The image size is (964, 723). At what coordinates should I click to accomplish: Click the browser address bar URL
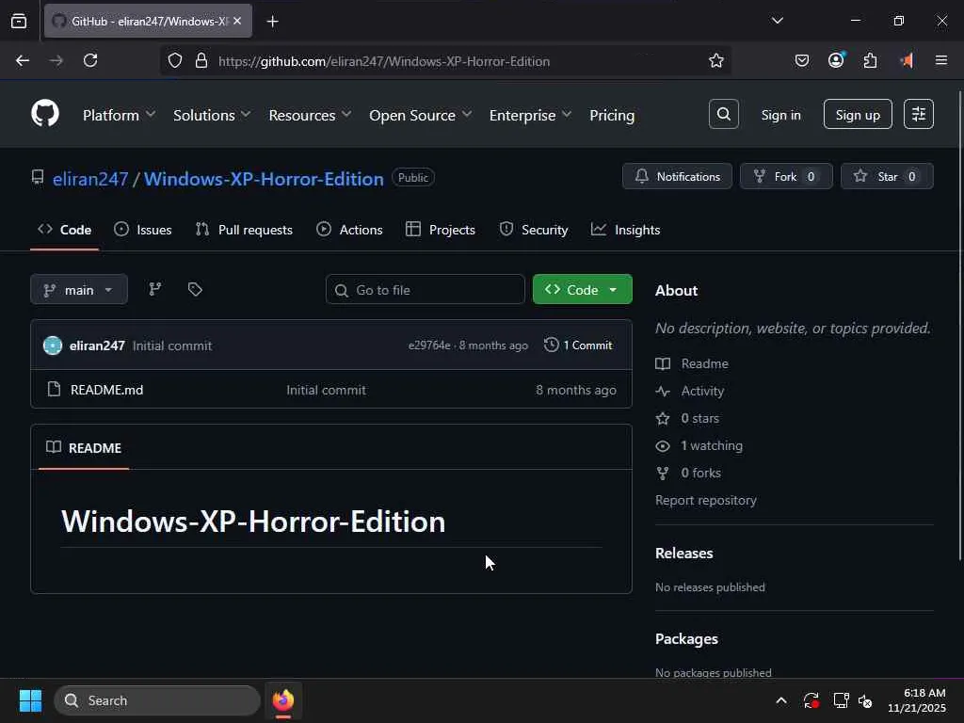click(x=384, y=61)
